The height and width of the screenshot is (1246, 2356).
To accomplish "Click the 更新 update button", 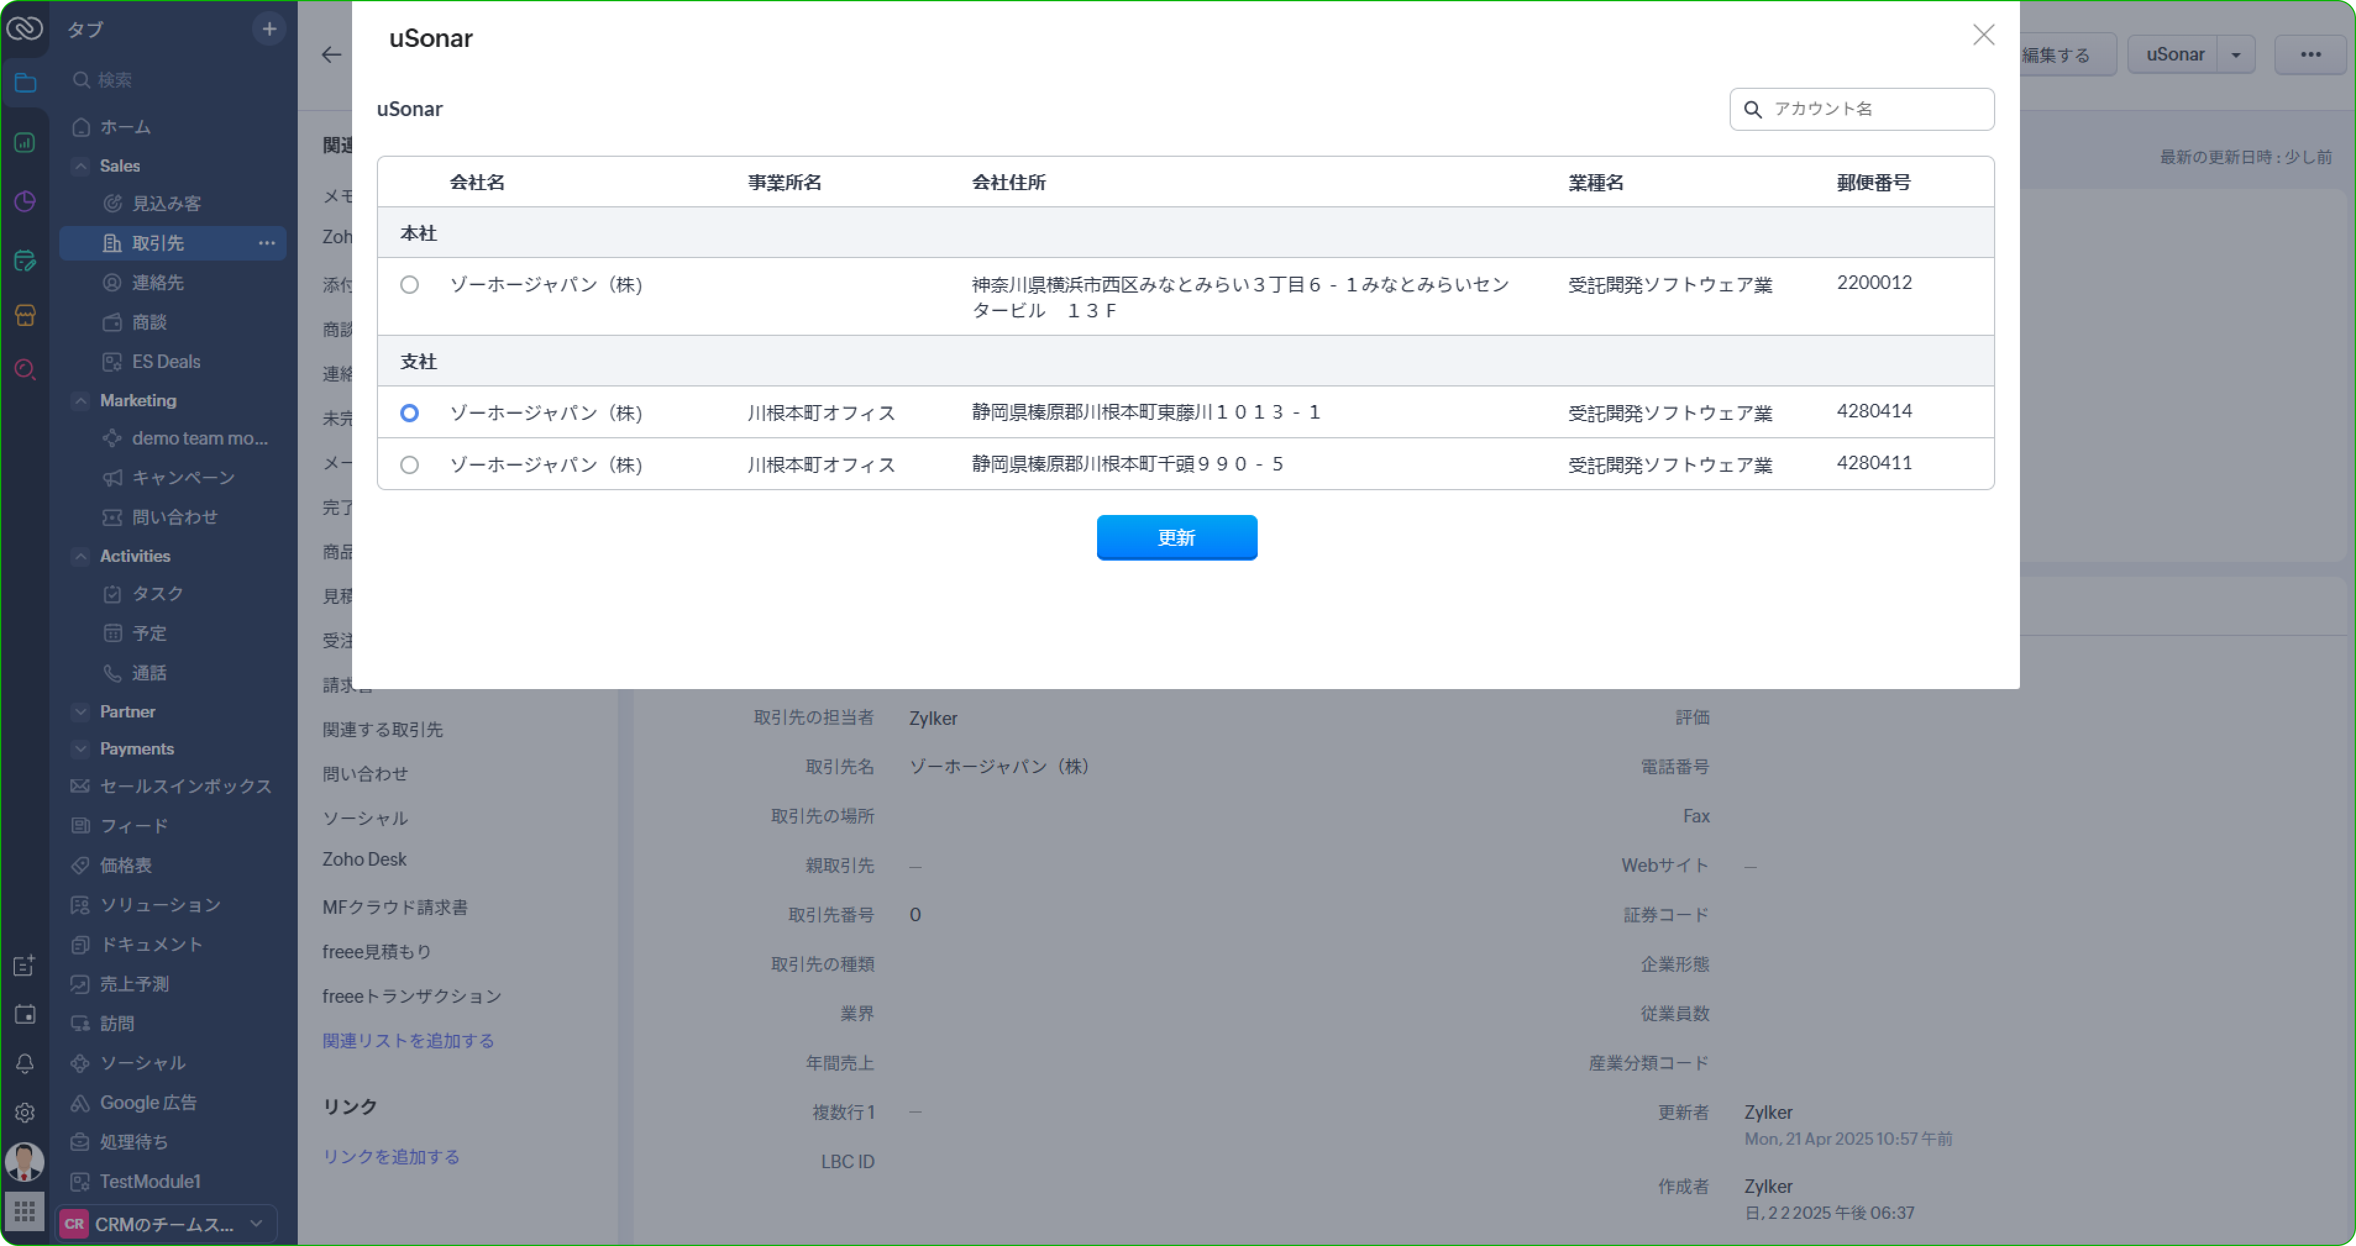I will [1176, 538].
